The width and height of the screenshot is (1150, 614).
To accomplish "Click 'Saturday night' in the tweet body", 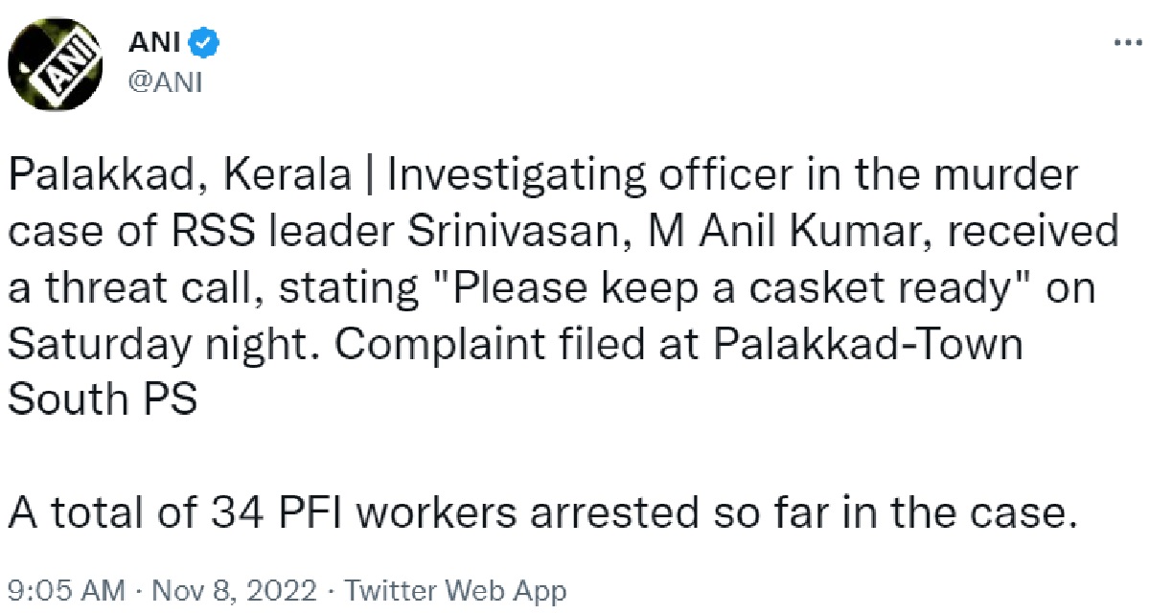I will (x=153, y=344).
